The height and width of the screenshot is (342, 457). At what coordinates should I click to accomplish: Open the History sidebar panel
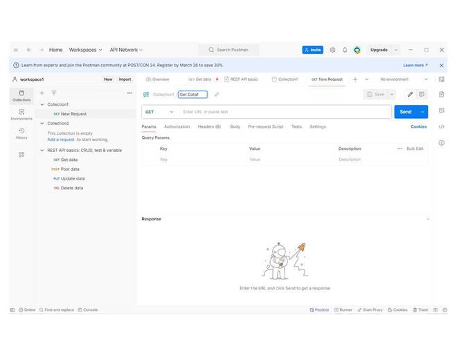[x=21, y=133]
